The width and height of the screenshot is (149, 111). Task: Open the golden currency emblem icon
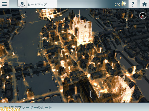[124, 4]
